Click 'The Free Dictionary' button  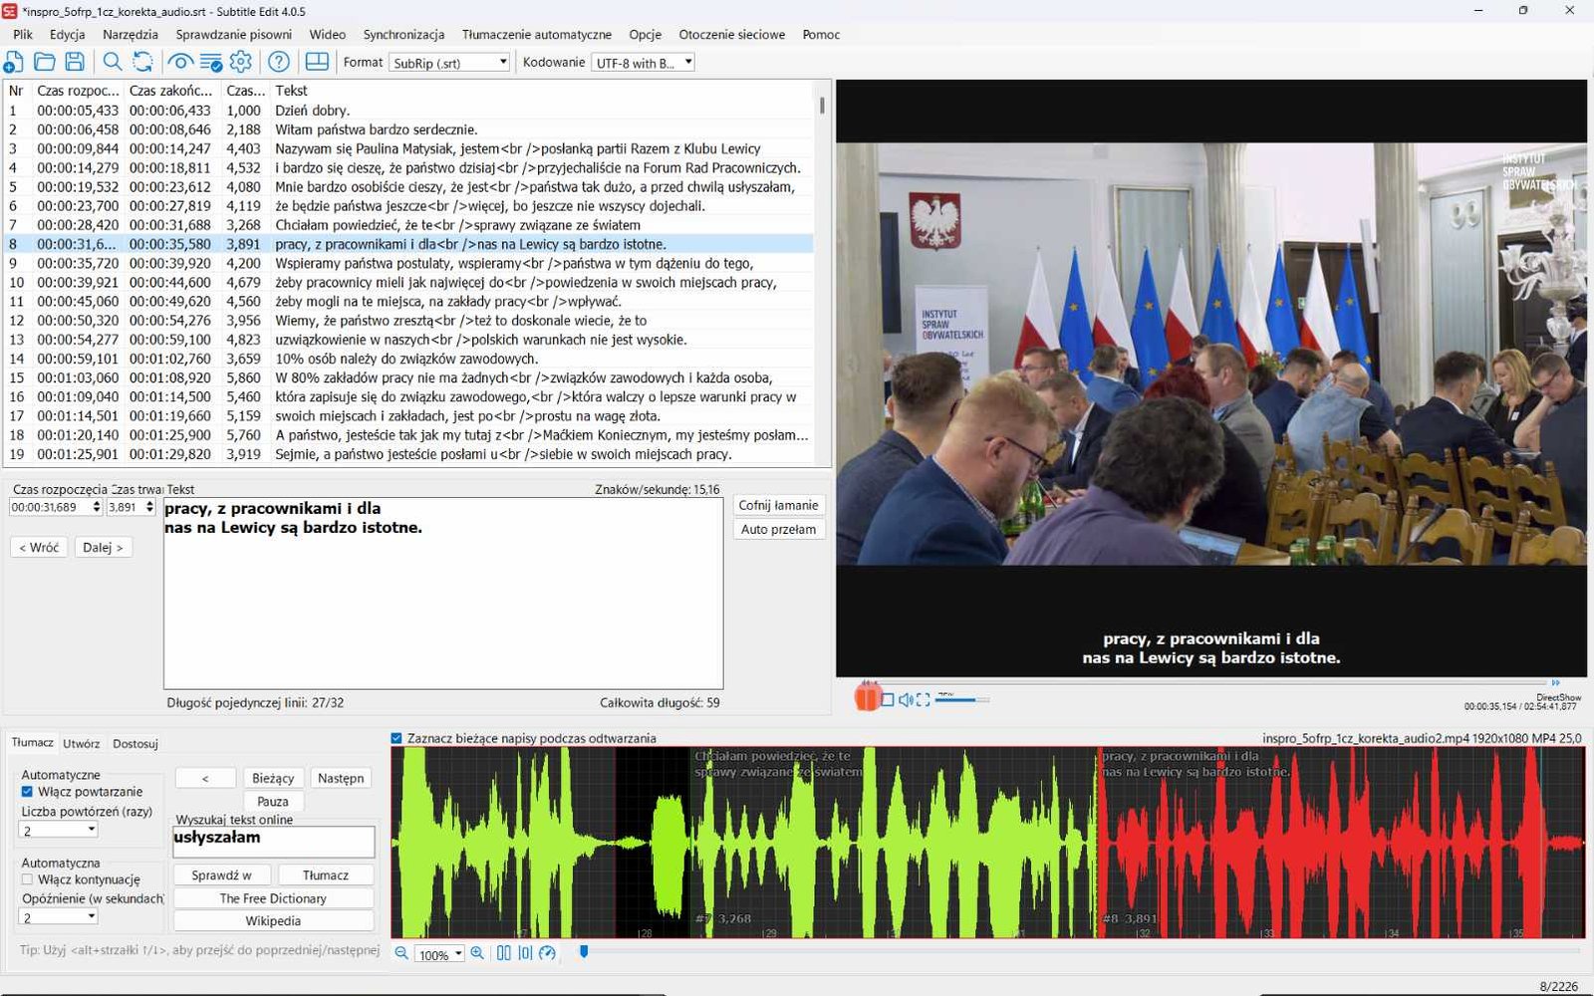pos(273,897)
